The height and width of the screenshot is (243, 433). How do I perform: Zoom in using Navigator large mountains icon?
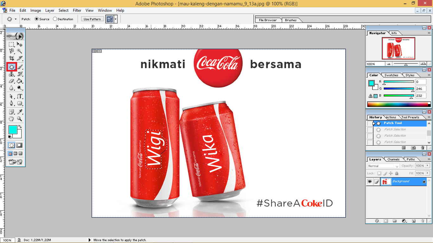click(423, 64)
